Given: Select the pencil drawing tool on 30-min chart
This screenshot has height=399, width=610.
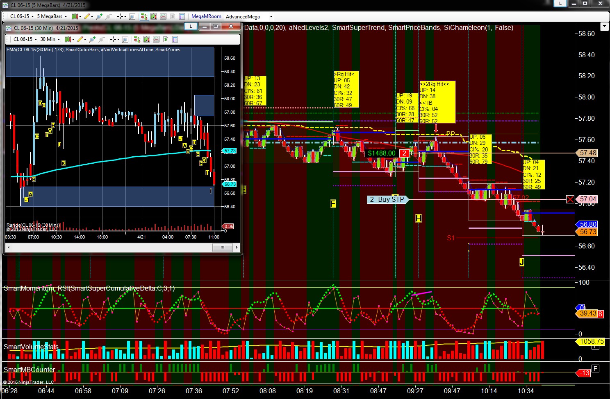Looking at the screenshot, I should [x=80, y=39].
